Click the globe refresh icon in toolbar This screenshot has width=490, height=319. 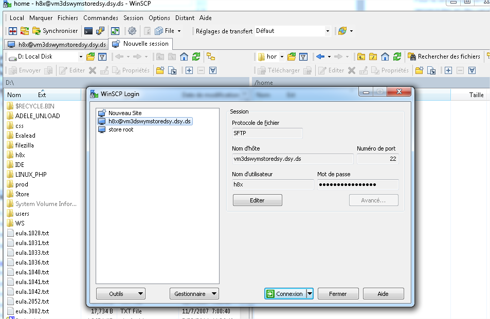tap(342, 31)
